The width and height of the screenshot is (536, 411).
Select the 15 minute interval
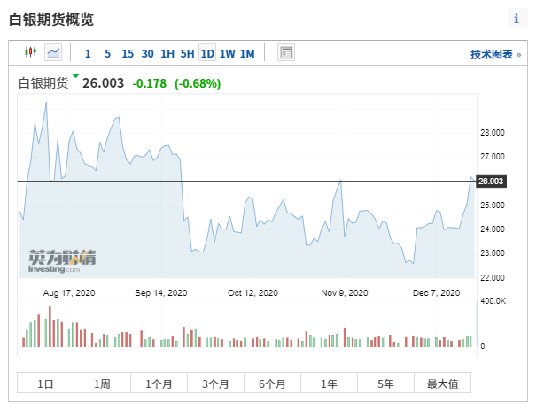pyautogui.click(x=128, y=54)
